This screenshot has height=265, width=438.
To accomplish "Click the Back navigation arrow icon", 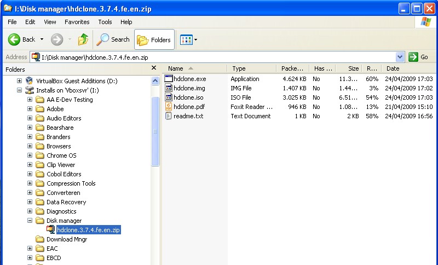I will [x=15, y=39].
